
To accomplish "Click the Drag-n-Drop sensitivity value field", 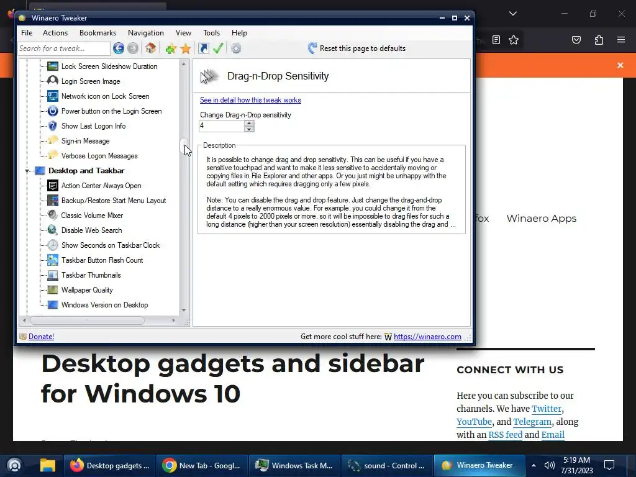I will tap(222, 125).
